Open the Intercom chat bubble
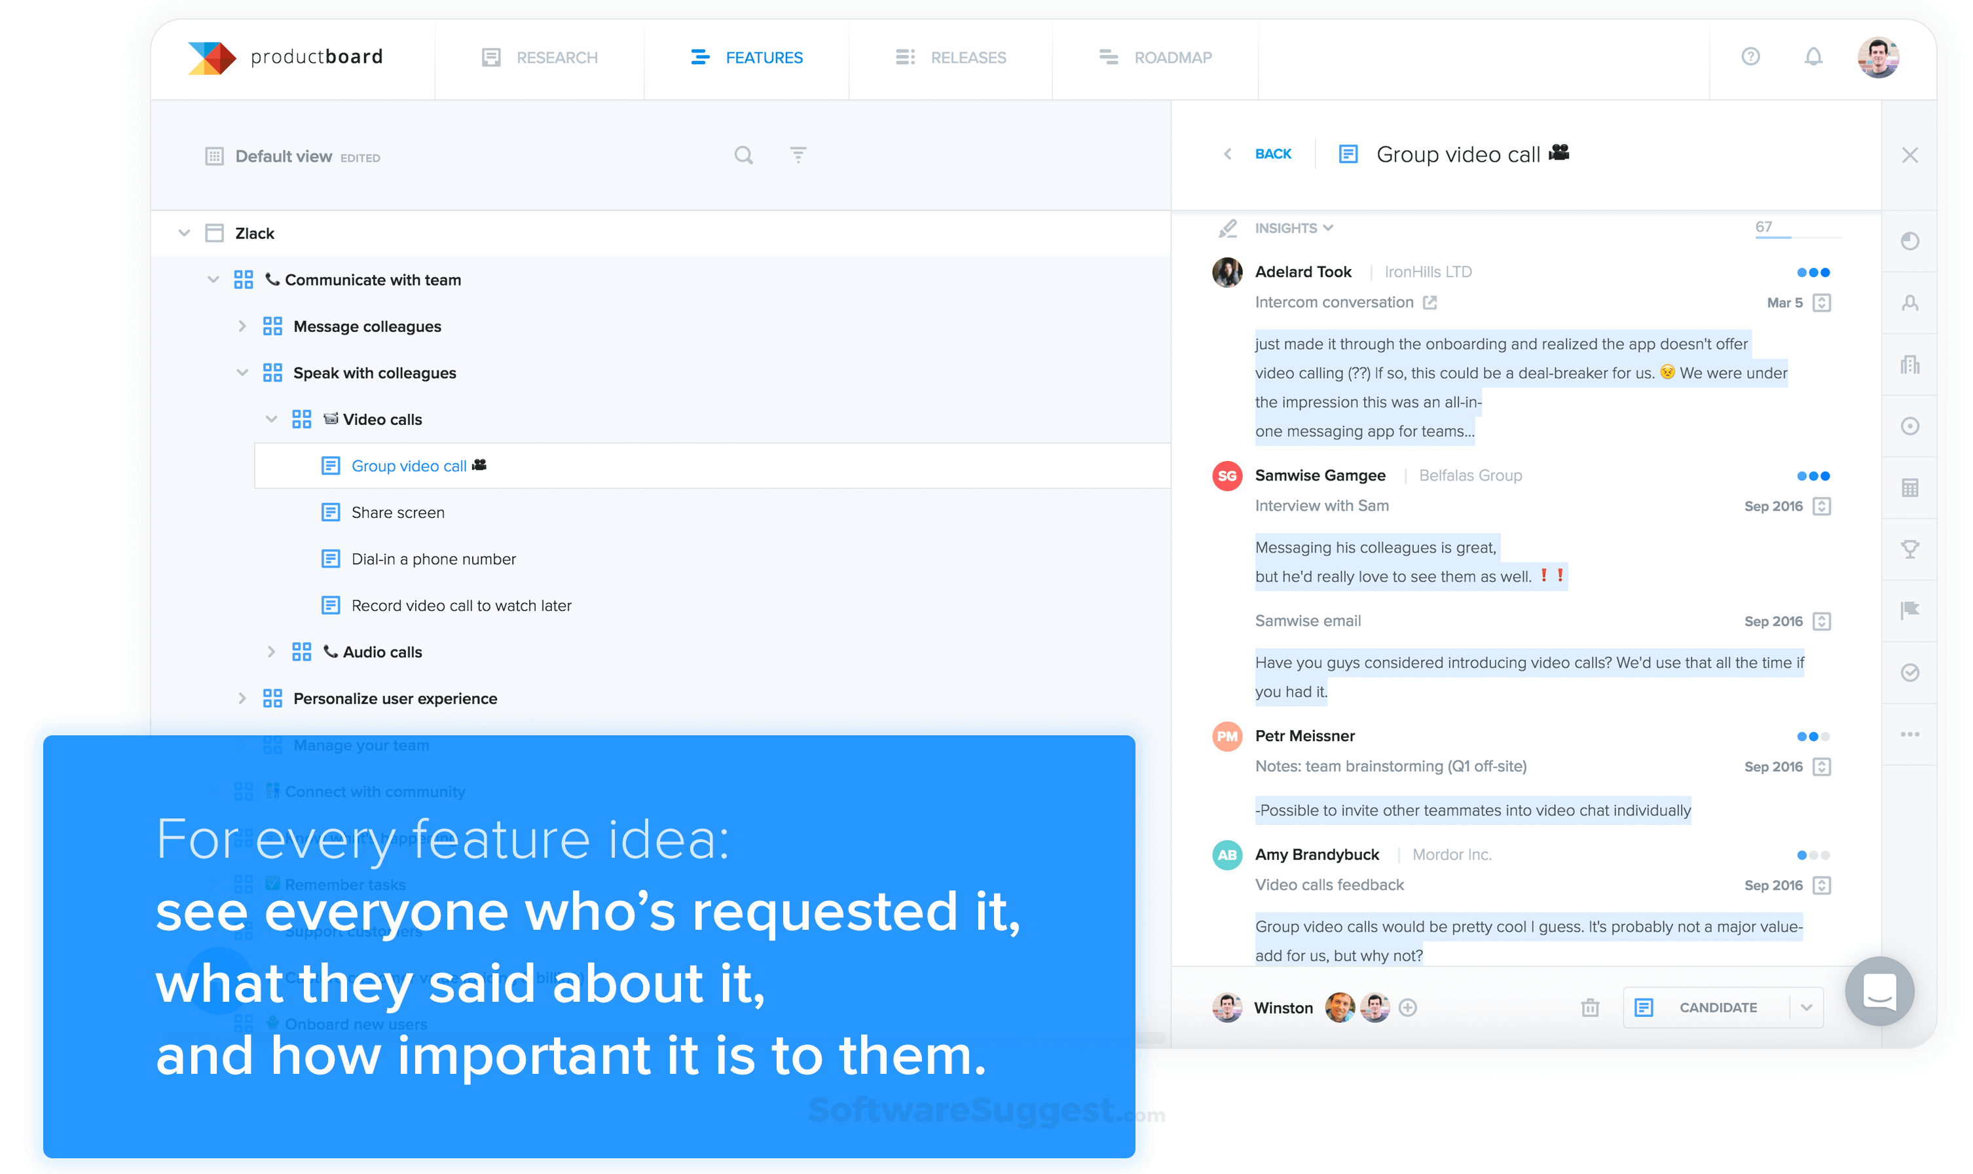The height and width of the screenshot is (1174, 1973). (1879, 991)
